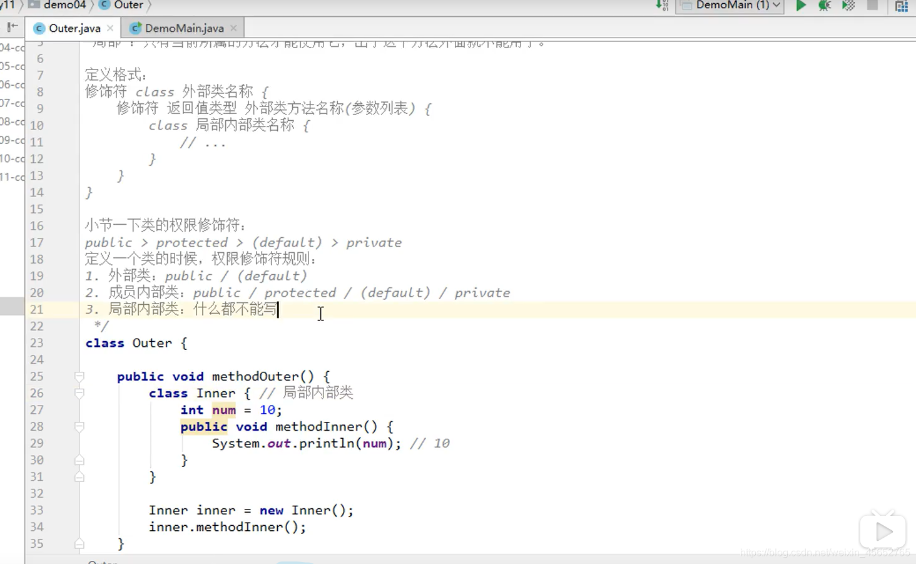Click '小节一下类的权限修饰符:' comment line
916x564 pixels.
click(x=166, y=225)
